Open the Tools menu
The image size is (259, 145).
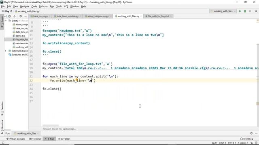(x=59, y=6)
